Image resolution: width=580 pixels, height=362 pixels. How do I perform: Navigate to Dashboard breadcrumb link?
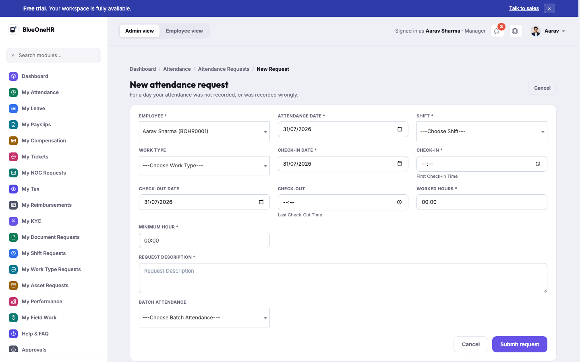click(x=143, y=69)
